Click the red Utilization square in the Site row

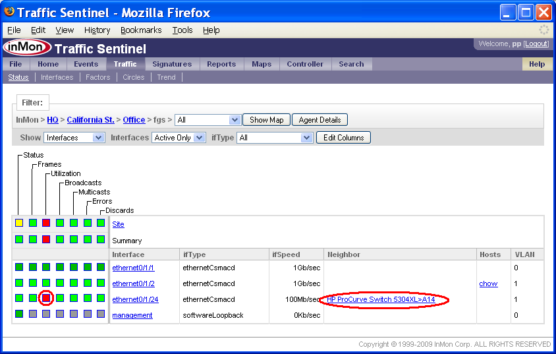(x=46, y=223)
